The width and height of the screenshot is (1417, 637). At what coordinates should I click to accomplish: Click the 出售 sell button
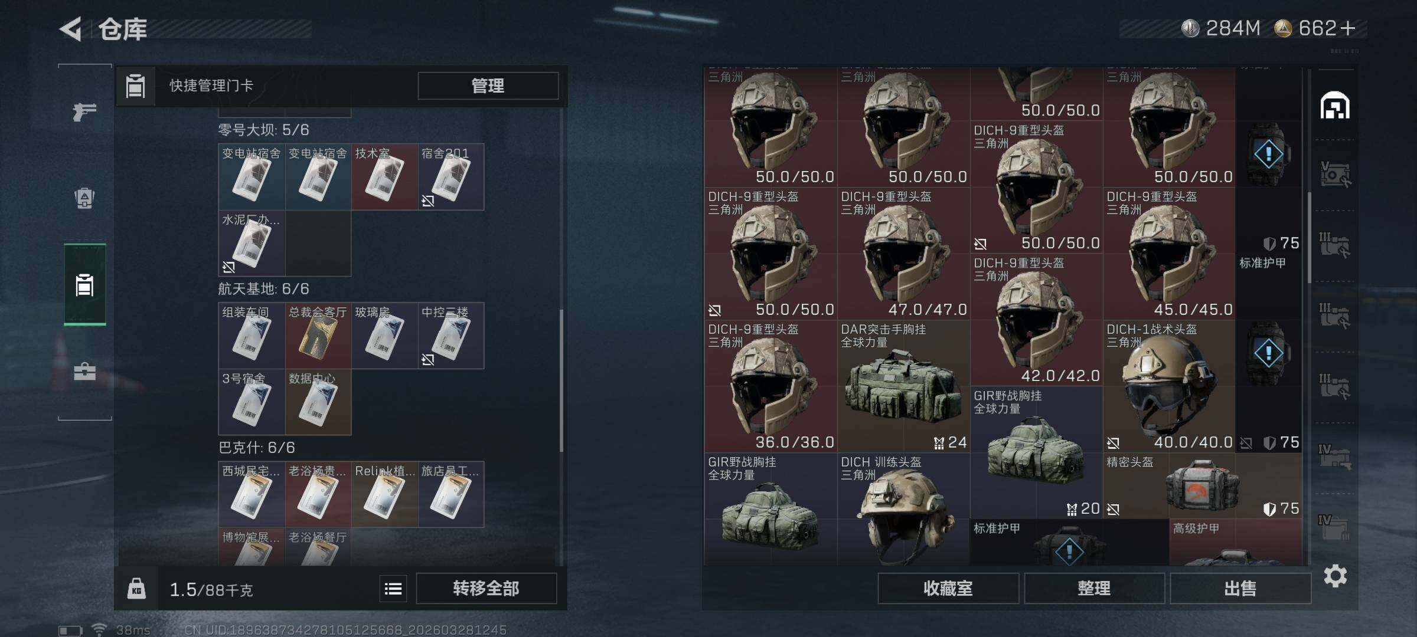click(1240, 588)
